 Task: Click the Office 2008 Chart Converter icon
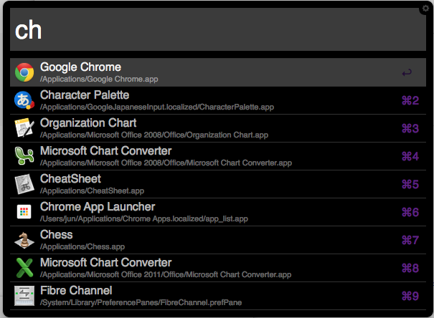(x=24, y=156)
